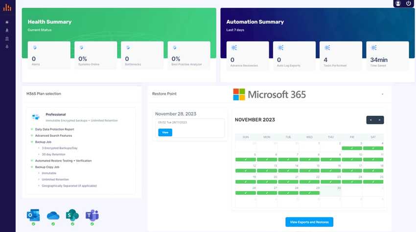
Task: Select the Outlook app icon
Action: (33, 215)
